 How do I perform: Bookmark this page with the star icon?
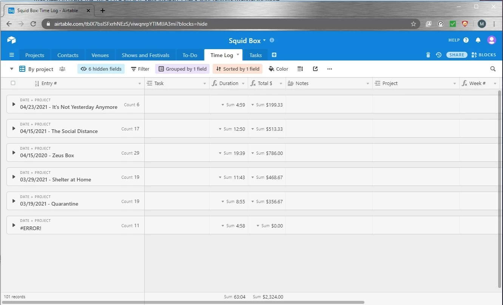pos(414,24)
